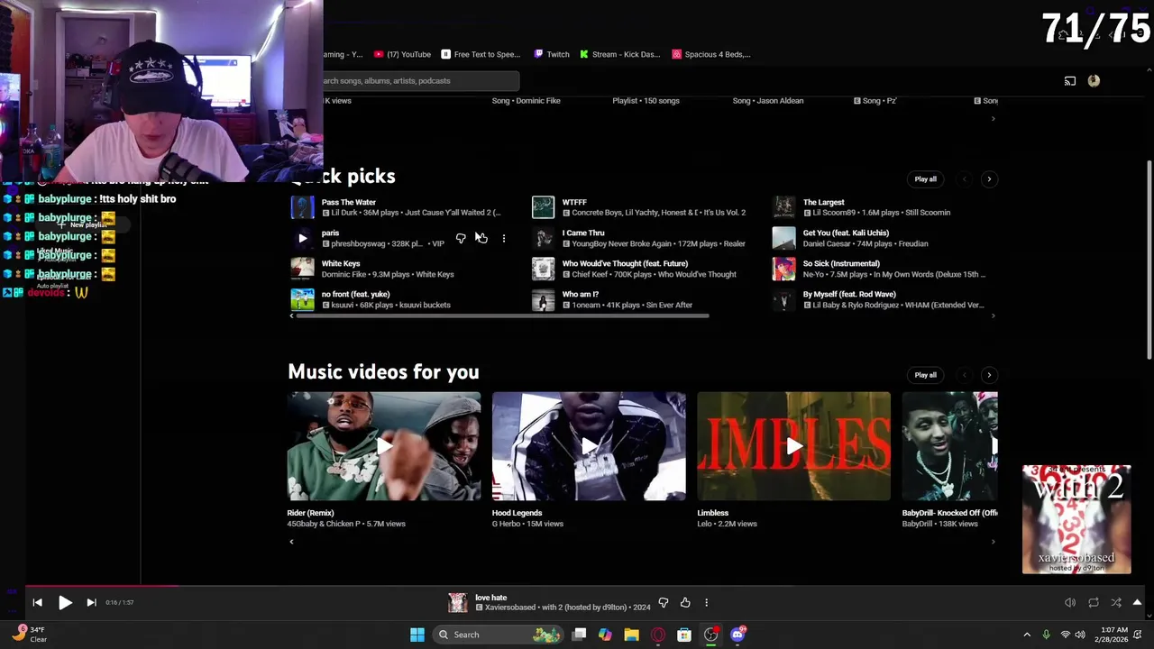The height and width of the screenshot is (649, 1154).
Task: Click the Dominic Fike song link at top
Action: [x=526, y=100]
